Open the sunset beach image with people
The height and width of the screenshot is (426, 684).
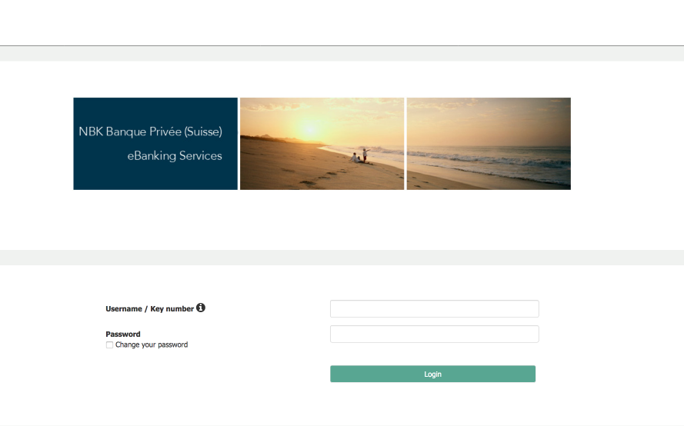[x=322, y=144]
